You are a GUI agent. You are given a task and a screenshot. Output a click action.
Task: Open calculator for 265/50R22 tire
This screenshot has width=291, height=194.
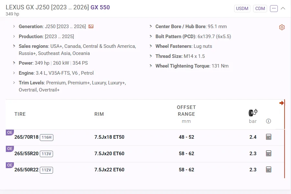[x=268, y=169]
